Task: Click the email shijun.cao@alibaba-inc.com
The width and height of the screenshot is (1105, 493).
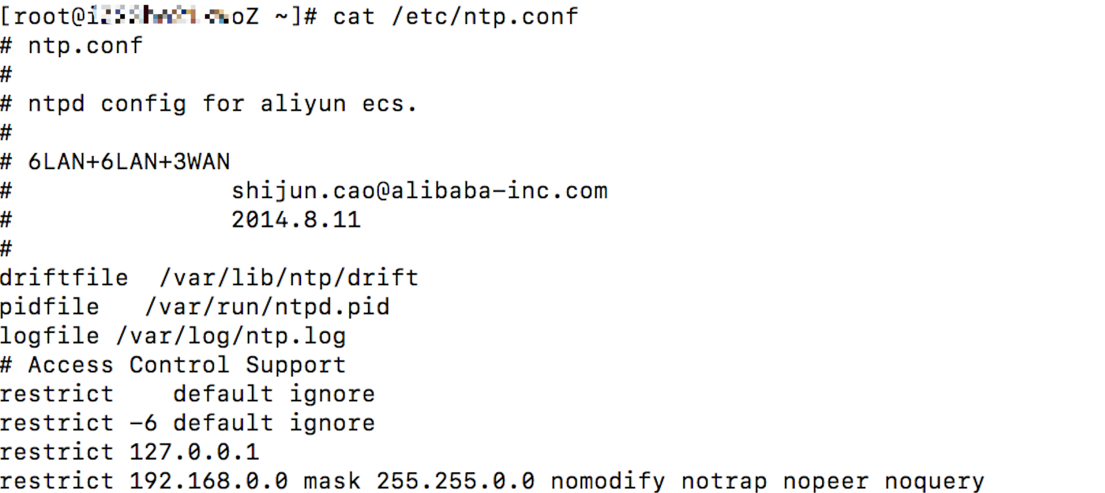Action: (419, 191)
